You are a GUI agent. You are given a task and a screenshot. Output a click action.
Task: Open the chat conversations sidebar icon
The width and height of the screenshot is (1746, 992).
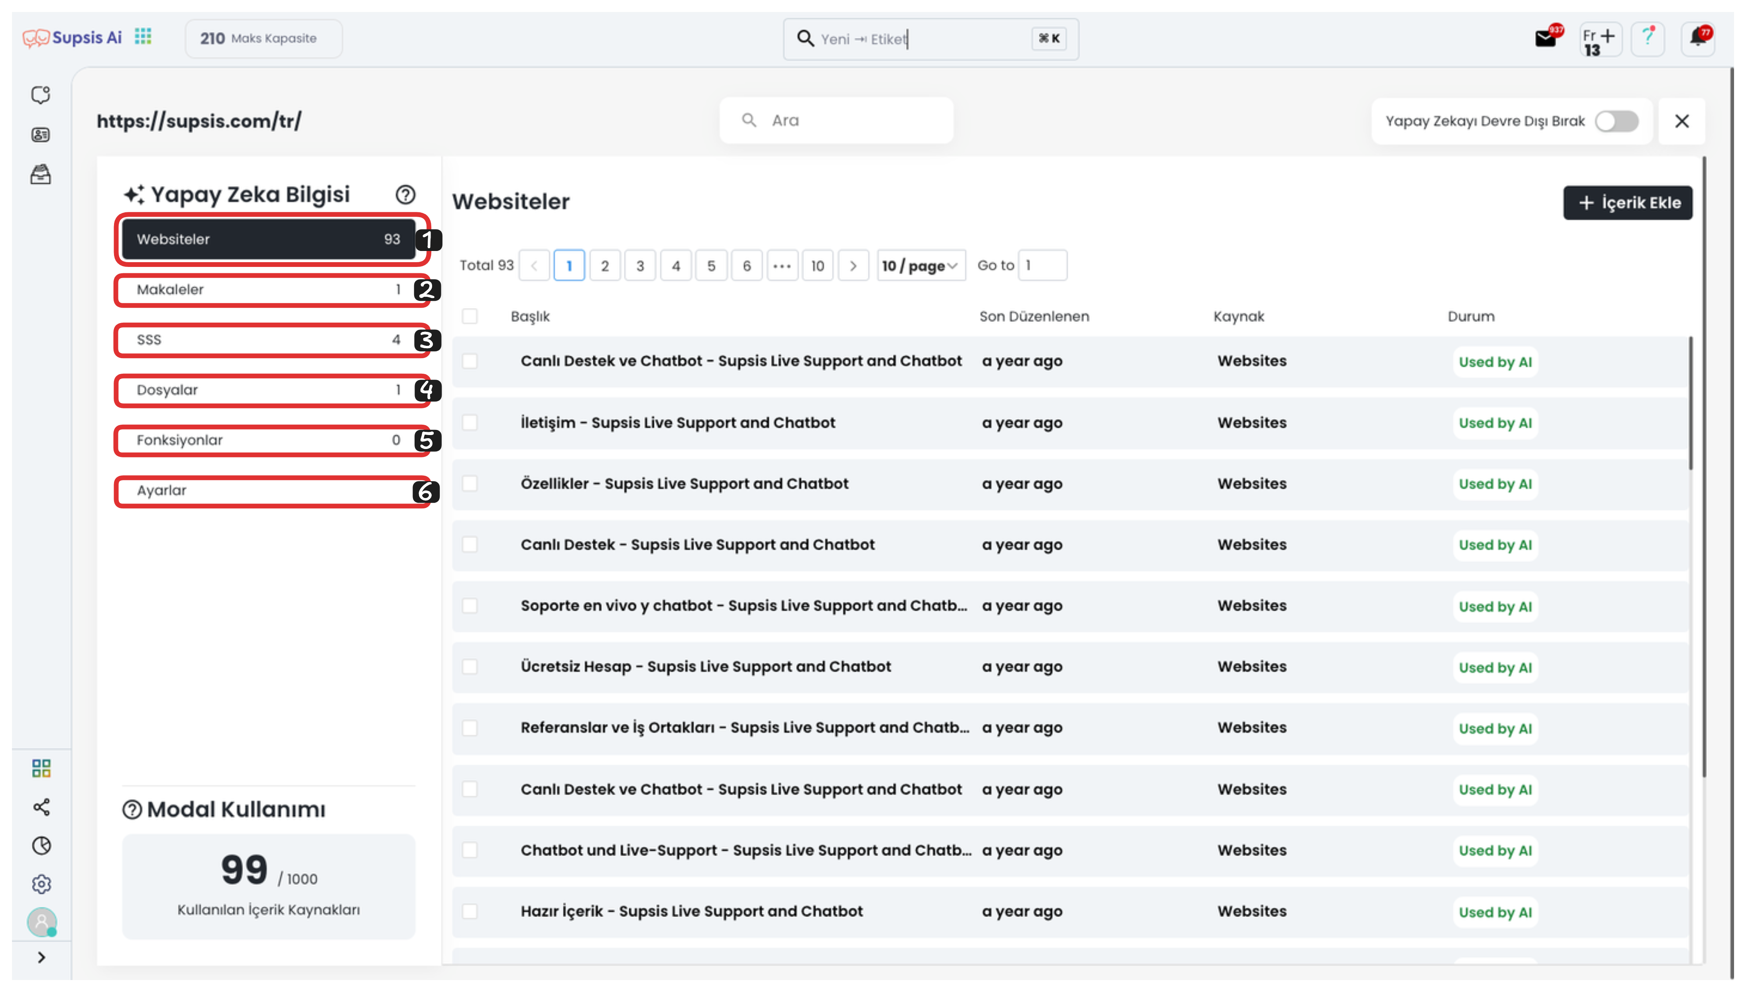point(41,95)
